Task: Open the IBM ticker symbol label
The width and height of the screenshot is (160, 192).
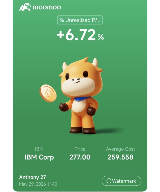Action: [x=39, y=149]
